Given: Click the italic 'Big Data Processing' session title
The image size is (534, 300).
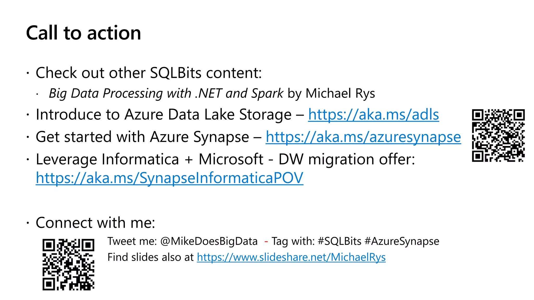Looking at the screenshot, I should point(166,93).
